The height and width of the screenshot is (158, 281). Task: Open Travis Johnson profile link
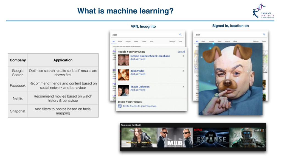click(x=140, y=87)
